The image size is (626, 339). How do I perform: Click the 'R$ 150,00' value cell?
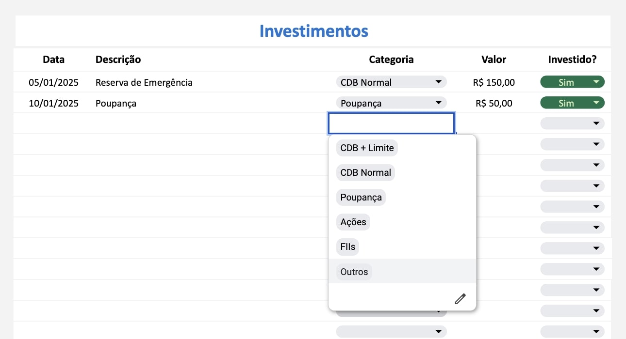click(494, 82)
